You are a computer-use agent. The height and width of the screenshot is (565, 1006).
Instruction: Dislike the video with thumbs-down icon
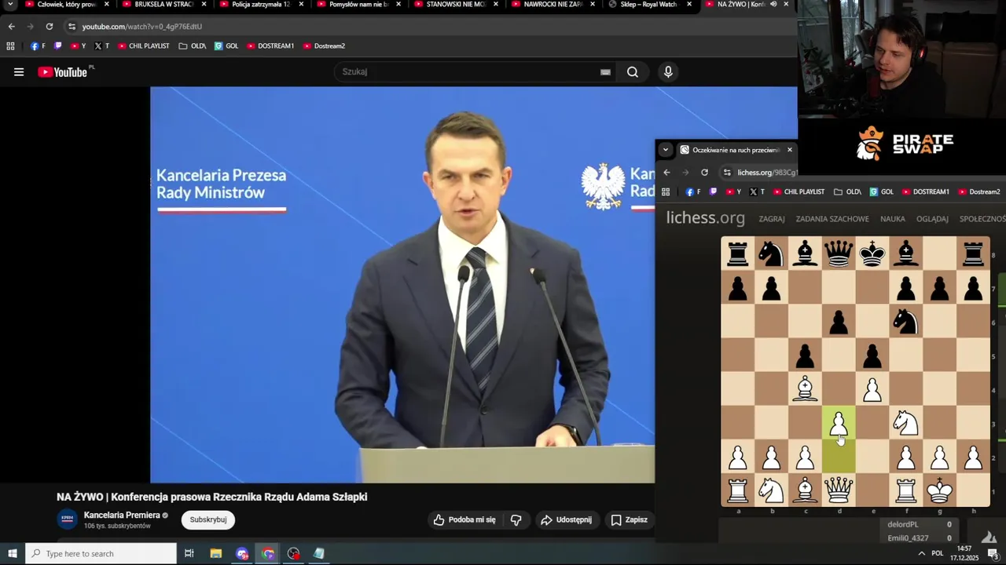coord(516,519)
